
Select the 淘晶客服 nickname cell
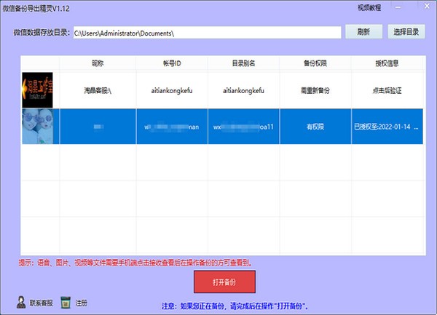tap(97, 90)
